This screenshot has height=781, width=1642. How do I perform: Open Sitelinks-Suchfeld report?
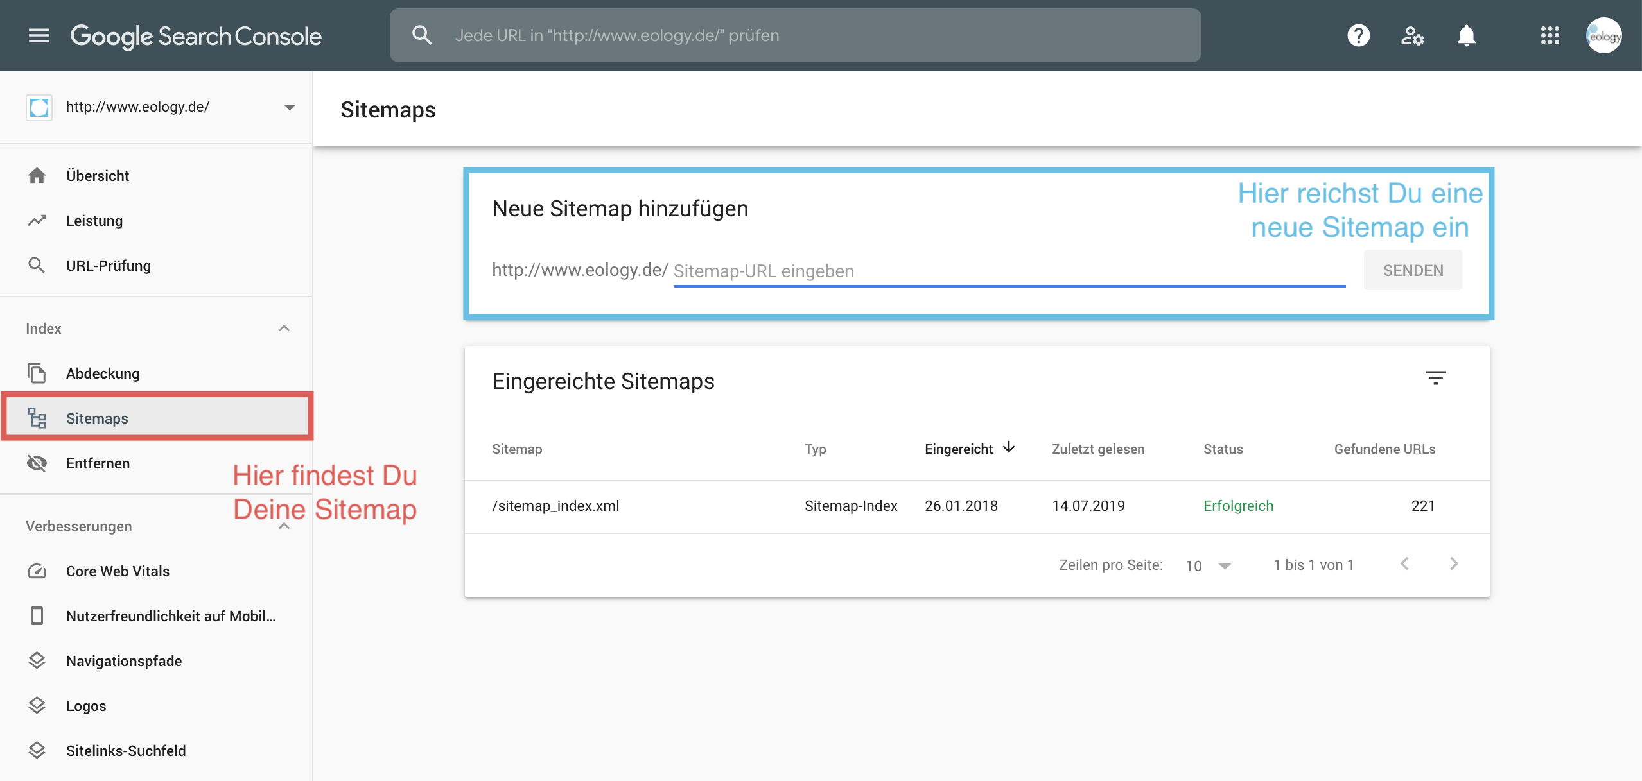[157, 750]
